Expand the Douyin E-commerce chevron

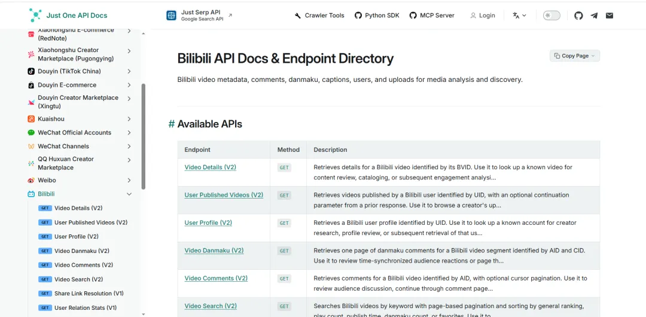pos(129,85)
